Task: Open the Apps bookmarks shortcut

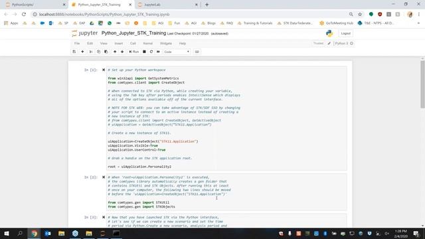Action: coord(11,23)
